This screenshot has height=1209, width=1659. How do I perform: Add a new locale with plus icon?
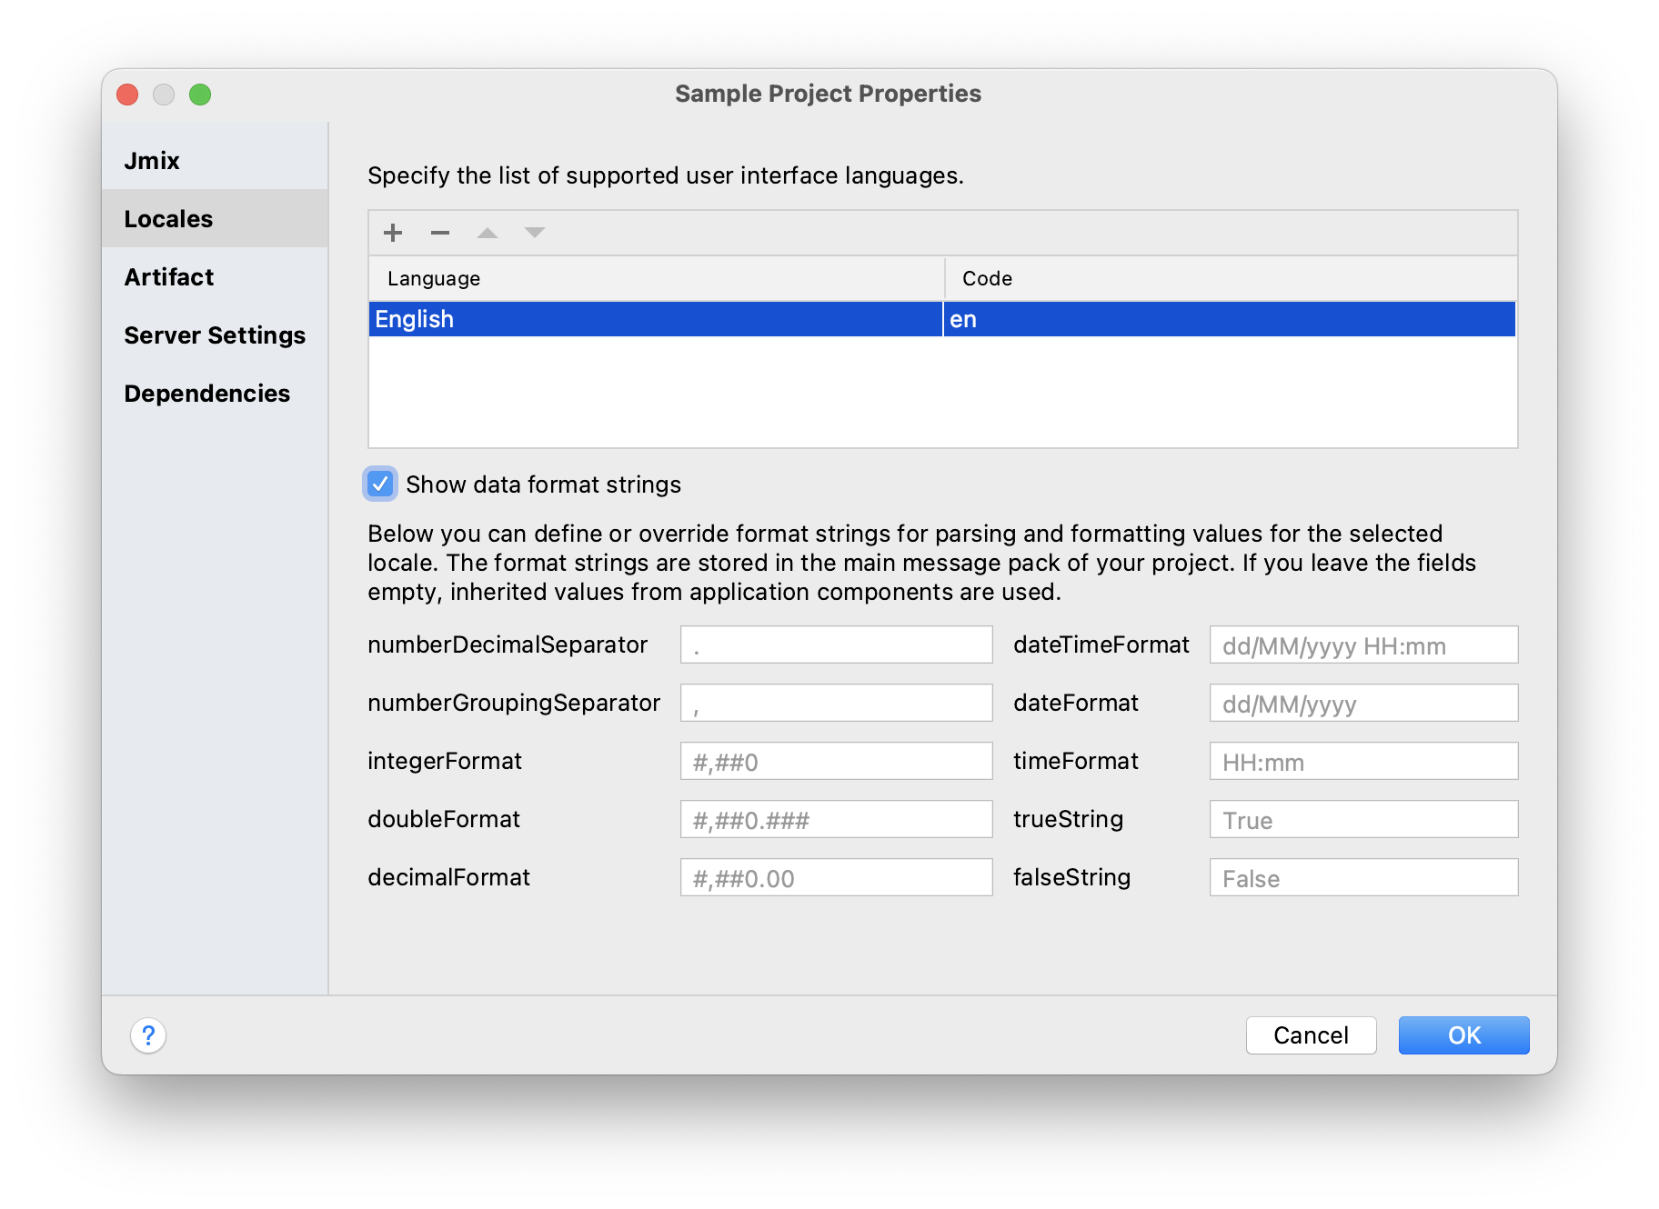(x=393, y=233)
